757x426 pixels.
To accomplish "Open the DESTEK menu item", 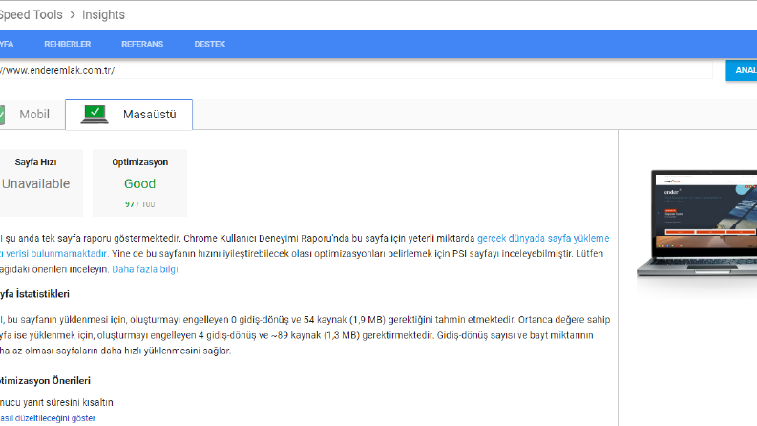I will click(x=209, y=44).
